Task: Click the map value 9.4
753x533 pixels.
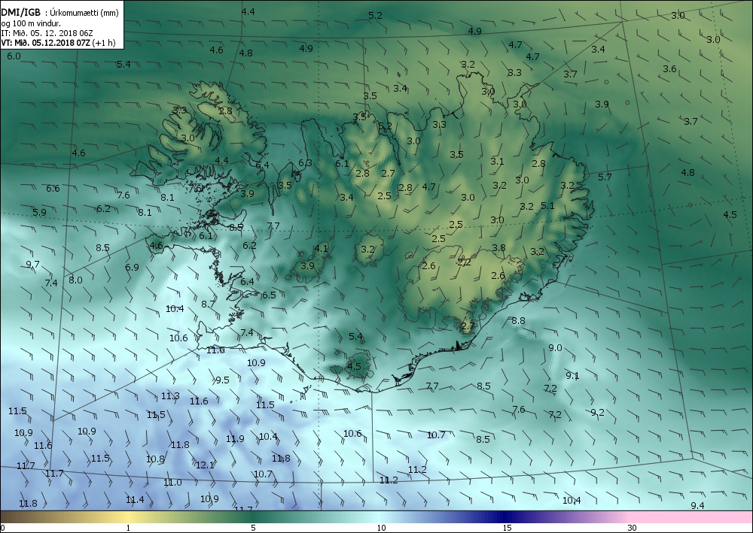Action: (x=697, y=506)
